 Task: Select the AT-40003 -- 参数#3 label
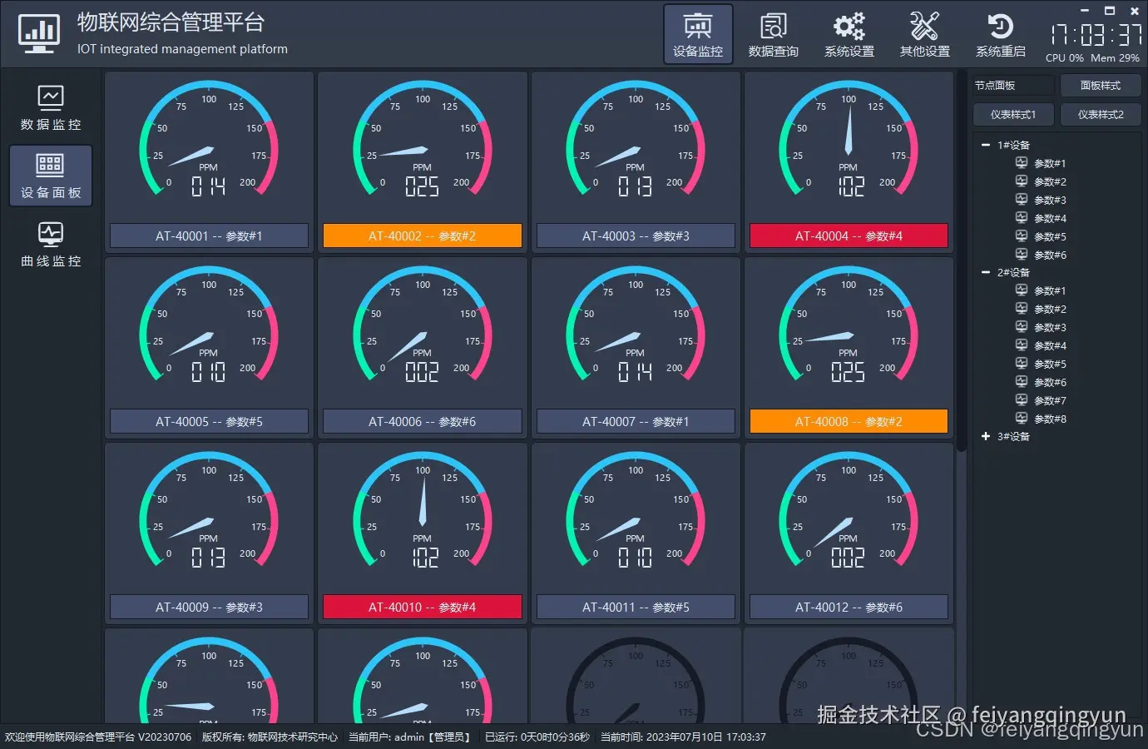pos(636,236)
